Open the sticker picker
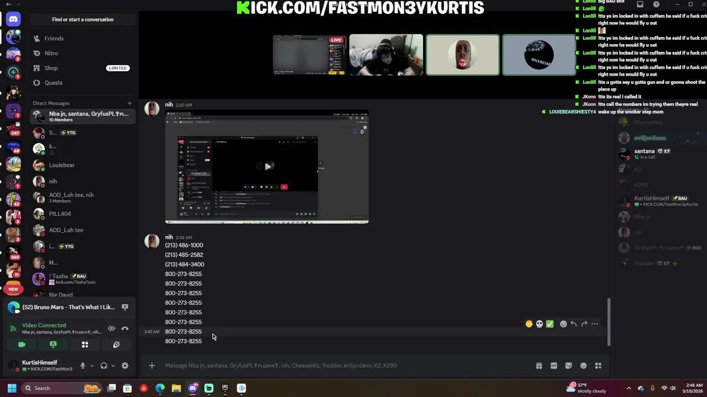 click(x=569, y=366)
